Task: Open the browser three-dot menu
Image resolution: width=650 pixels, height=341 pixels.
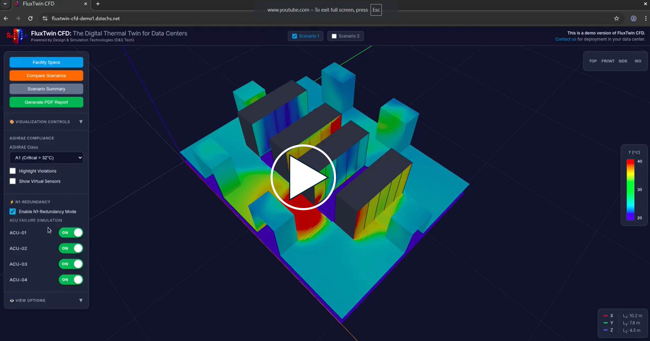Action: click(x=645, y=18)
